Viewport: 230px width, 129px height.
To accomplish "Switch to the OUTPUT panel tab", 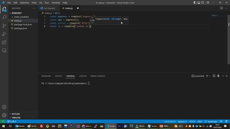I will 58,76.
